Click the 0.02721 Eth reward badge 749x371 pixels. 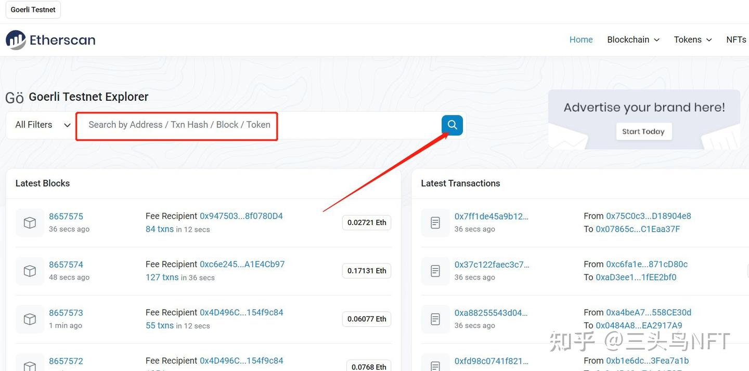pyautogui.click(x=367, y=222)
